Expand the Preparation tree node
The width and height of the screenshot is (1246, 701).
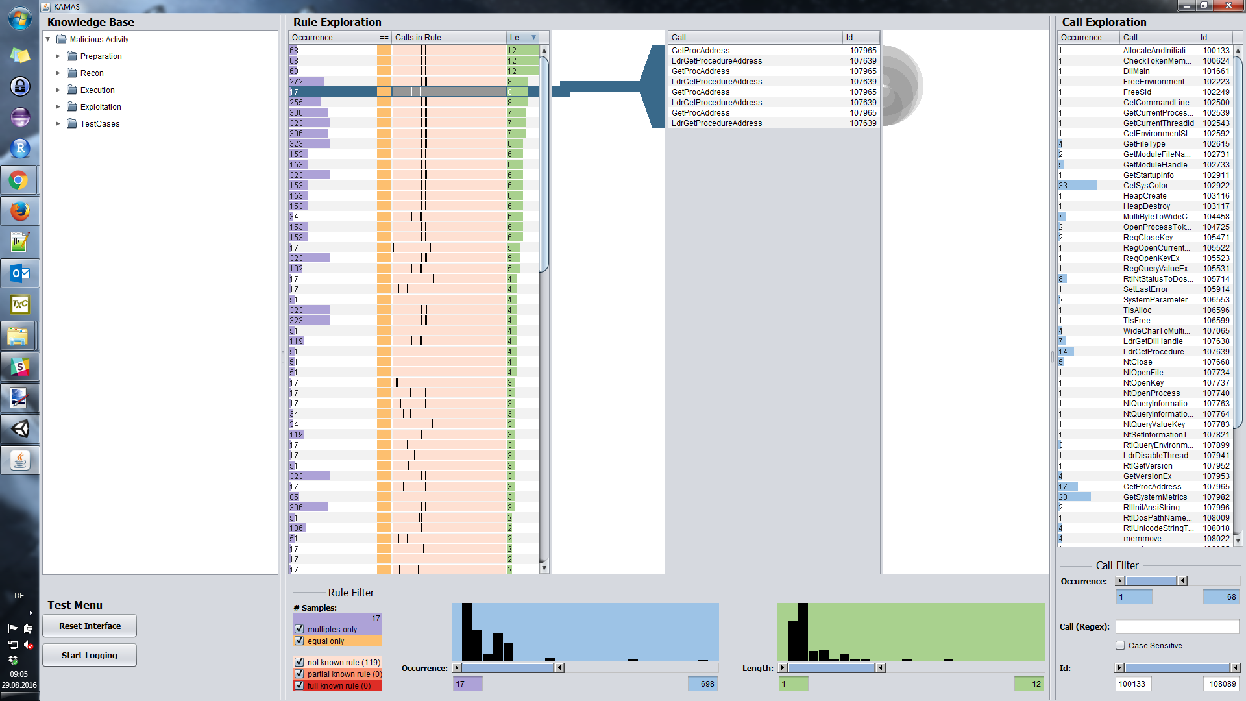pos(58,56)
